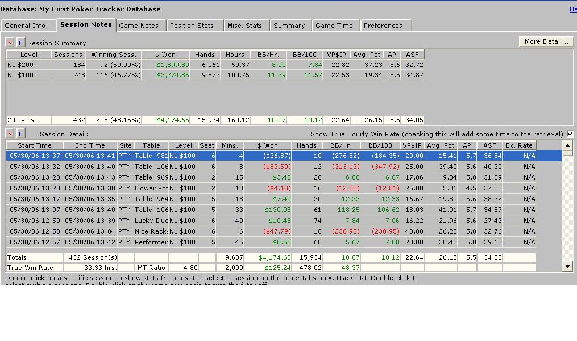The image size is (577, 341).
Task: Click the Hands column header in Session Summary
Action: click(x=205, y=55)
